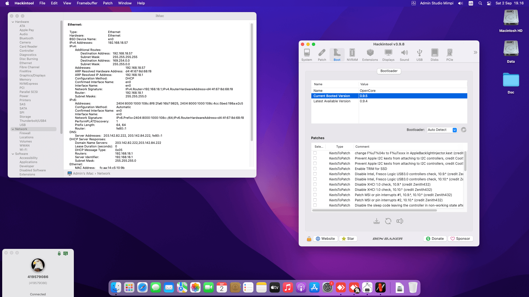Open the USB tab in Hackintool

coord(419,55)
